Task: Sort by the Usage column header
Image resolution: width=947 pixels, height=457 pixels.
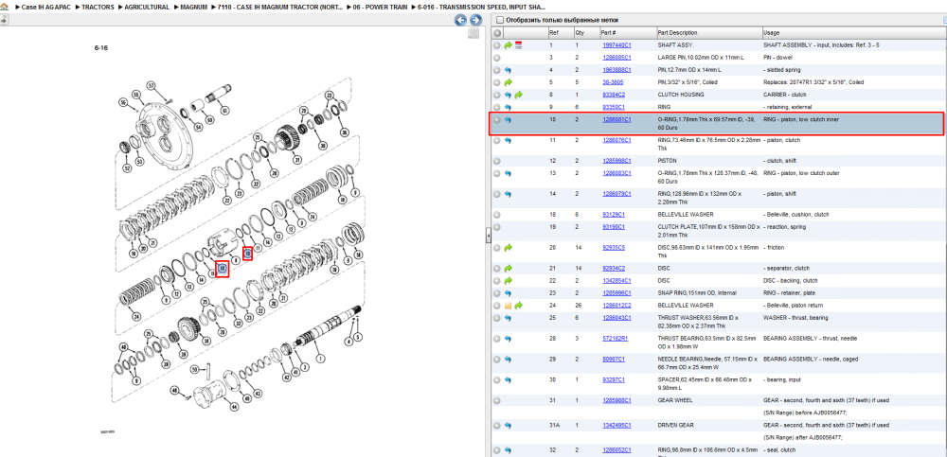Action: point(852,32)
